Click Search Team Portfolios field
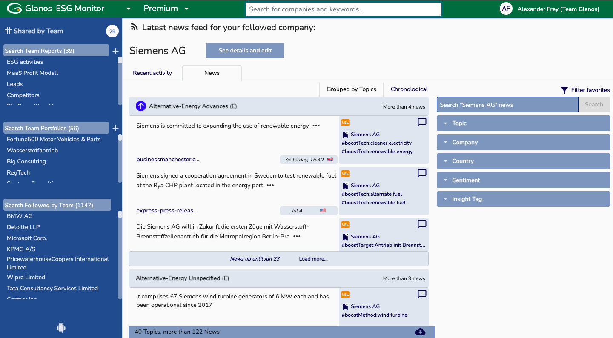The height and width of the screenshot is (338, 613). [x=56, y=128]
